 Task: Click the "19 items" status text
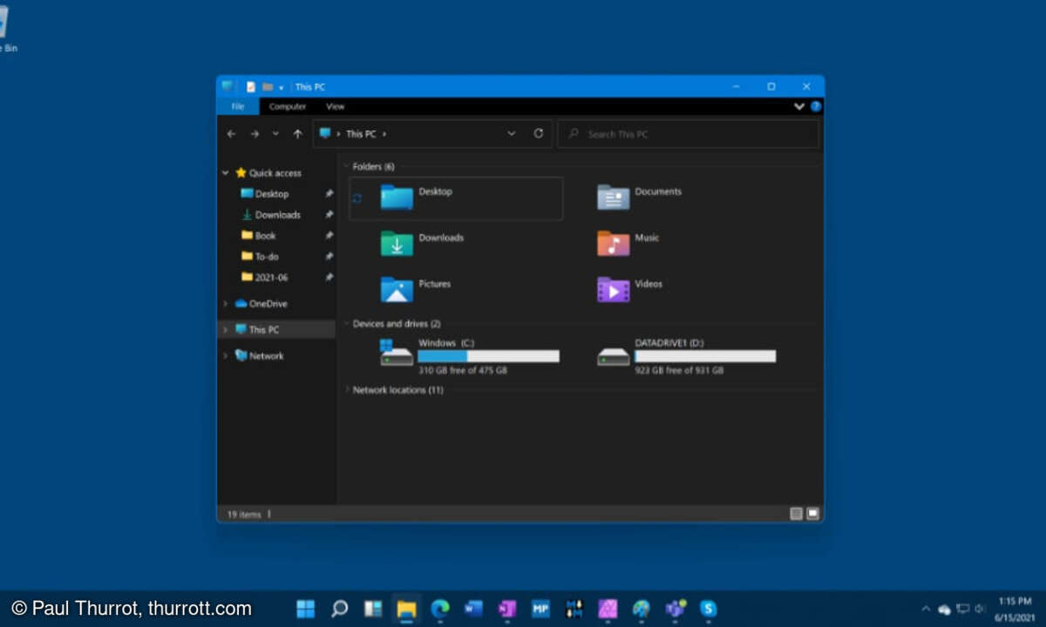pyautogui.click(x=244, y=515)
